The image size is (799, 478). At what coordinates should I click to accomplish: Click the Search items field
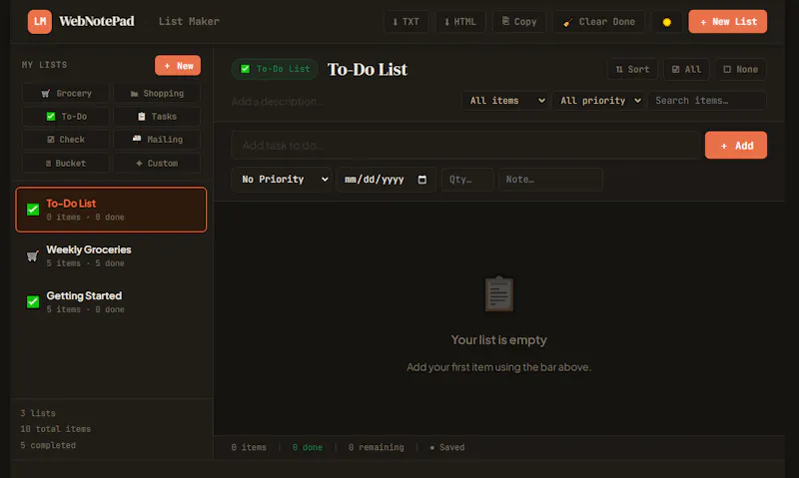(707, 101)
